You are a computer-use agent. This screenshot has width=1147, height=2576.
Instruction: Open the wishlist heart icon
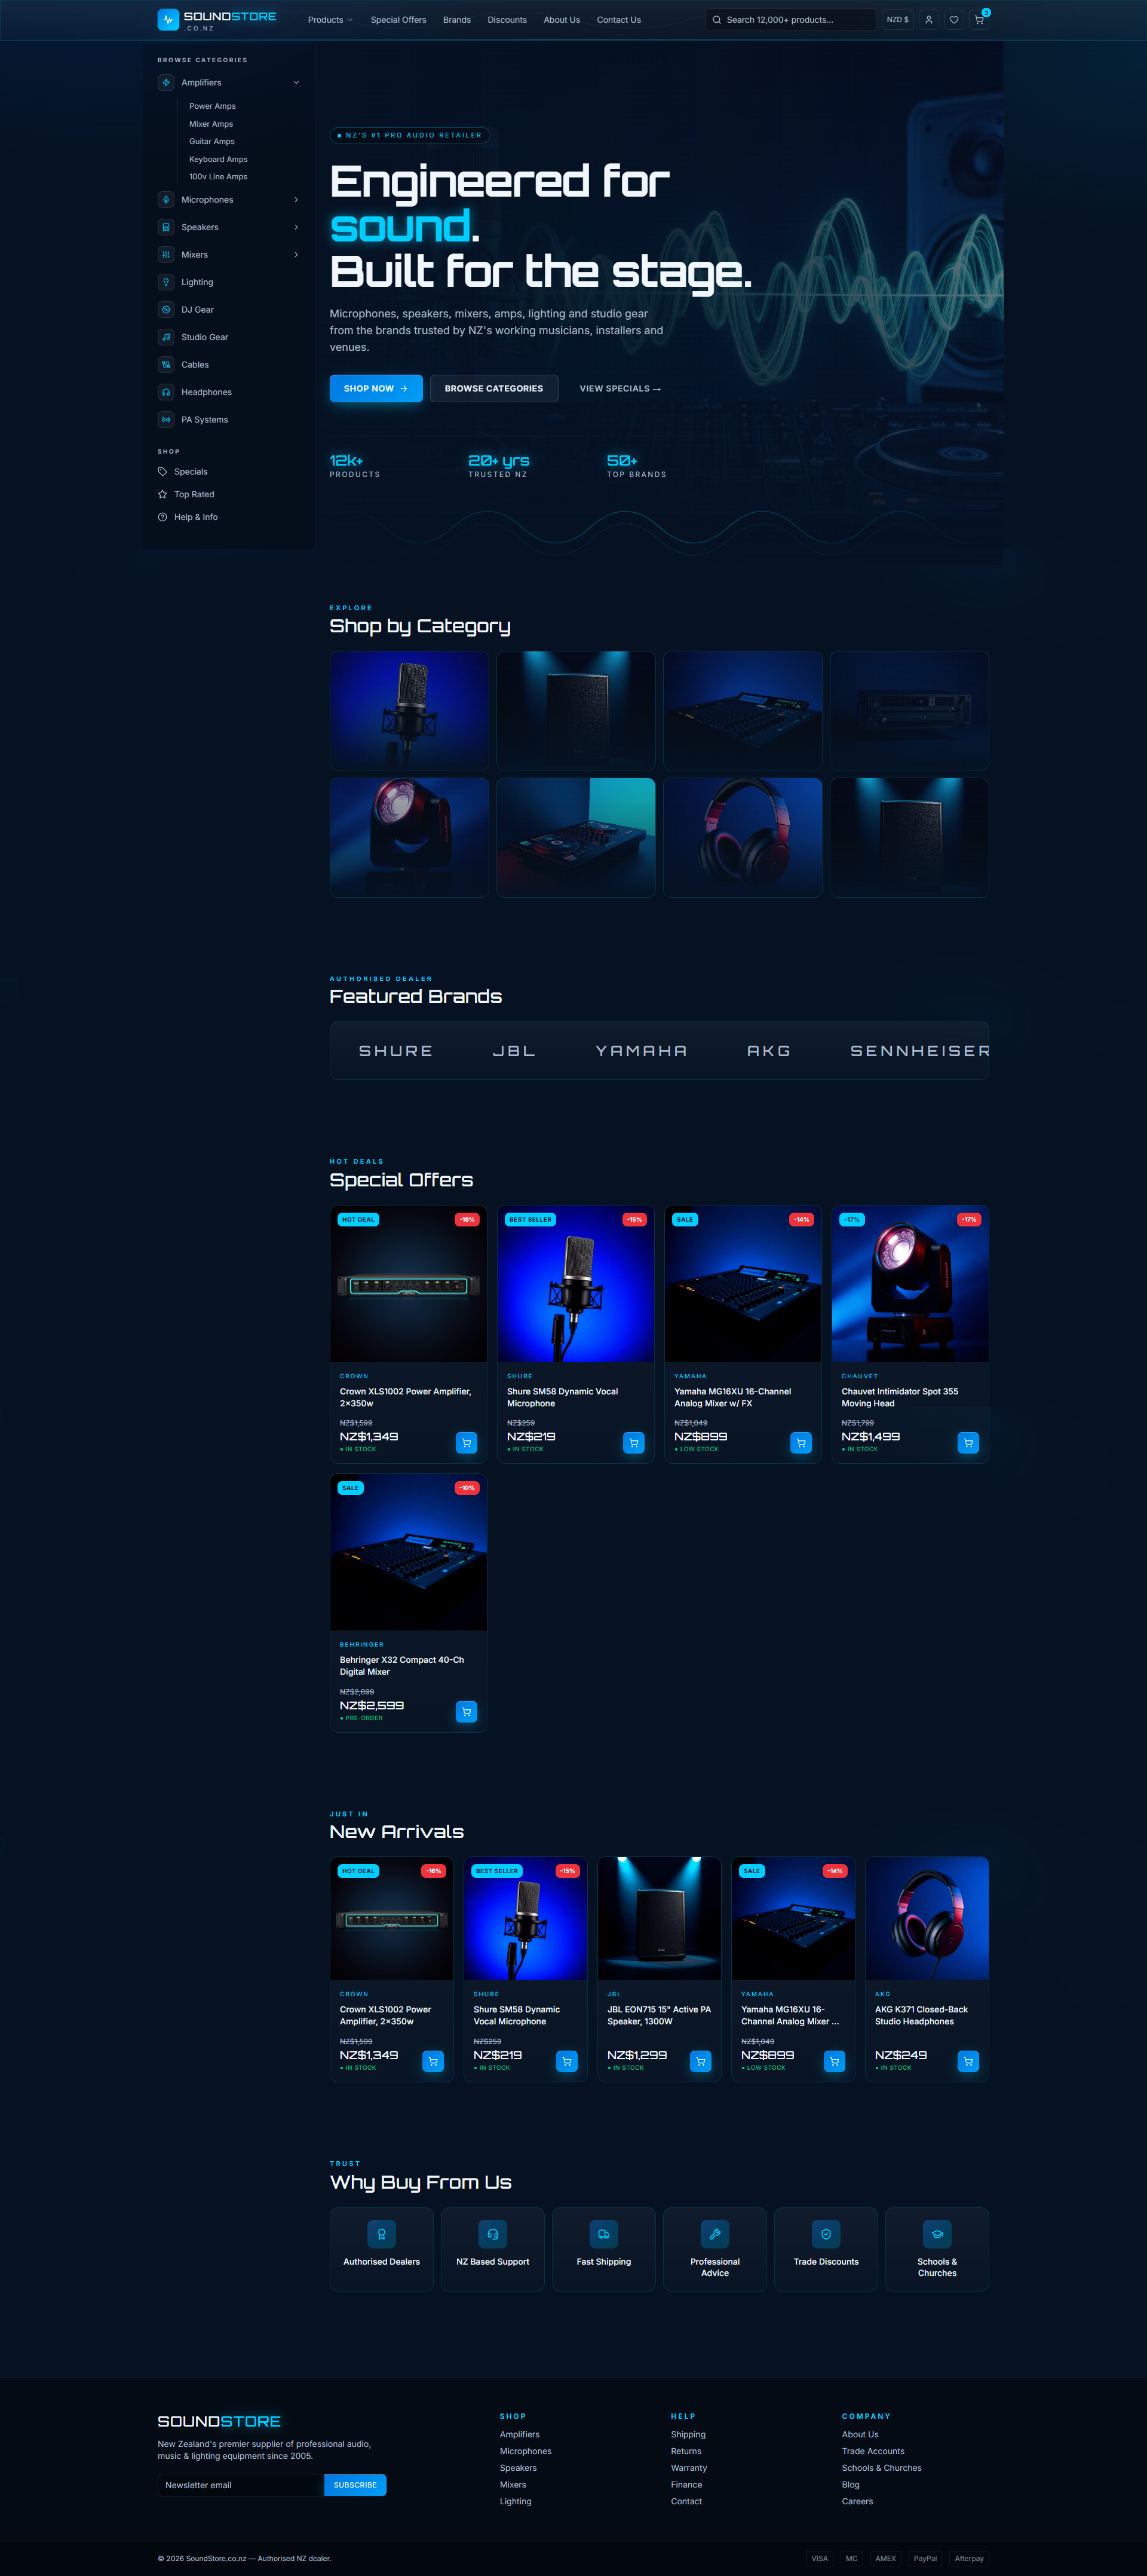pos(954,20)
